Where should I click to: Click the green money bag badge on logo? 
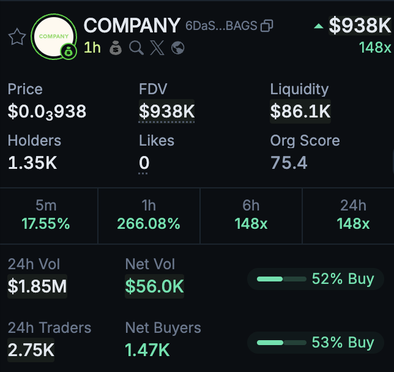[x=69, y=52]
